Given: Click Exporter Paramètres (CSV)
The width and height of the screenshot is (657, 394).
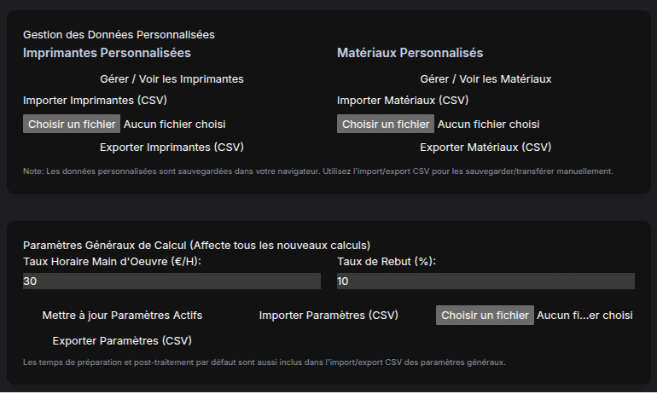Looking at the screenshot, I should click(x=122, y=341).
